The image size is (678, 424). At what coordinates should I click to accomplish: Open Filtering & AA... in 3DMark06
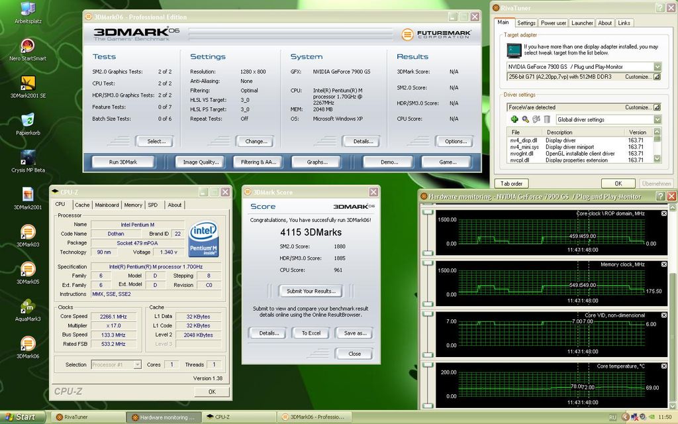pos(258,162)
